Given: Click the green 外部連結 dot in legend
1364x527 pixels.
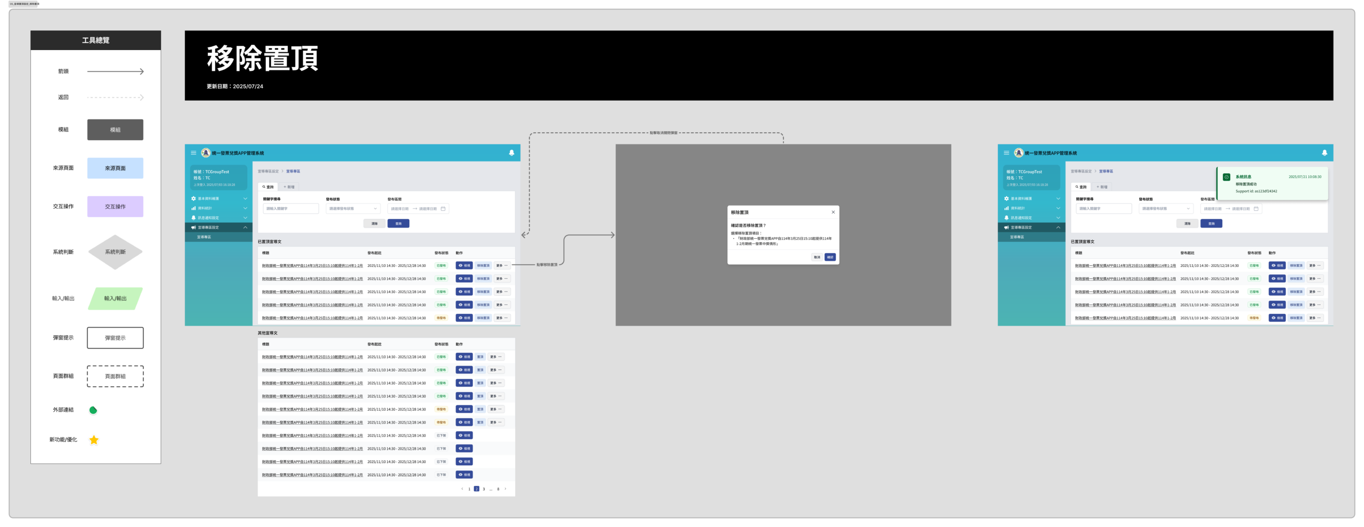Looking at the screenshot, I should pos(93,410).
